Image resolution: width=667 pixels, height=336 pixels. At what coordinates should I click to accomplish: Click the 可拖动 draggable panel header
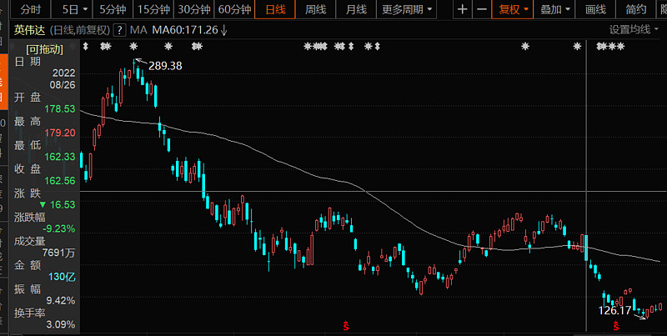(x=45, y=49)
